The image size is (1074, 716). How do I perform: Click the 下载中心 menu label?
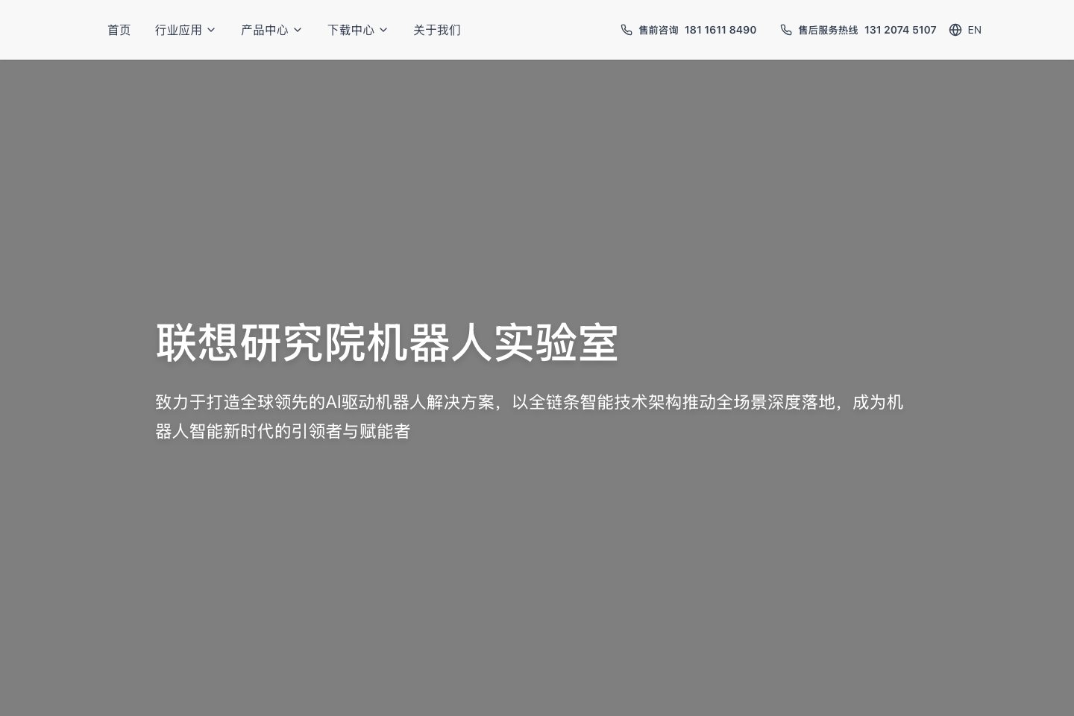tap(351, 30)
